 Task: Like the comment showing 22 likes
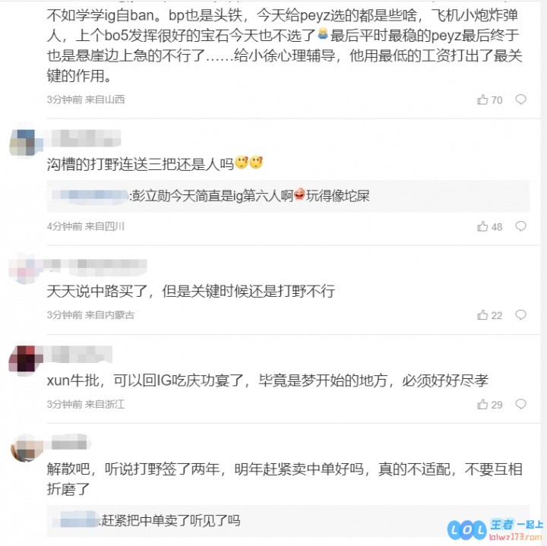489,315
